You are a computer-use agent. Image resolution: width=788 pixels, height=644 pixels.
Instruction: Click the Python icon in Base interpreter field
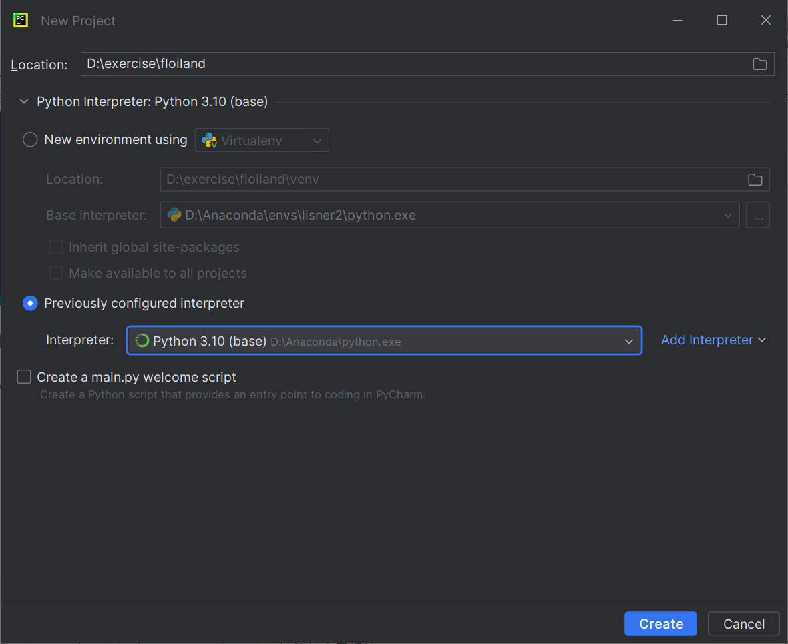[174, 214]
